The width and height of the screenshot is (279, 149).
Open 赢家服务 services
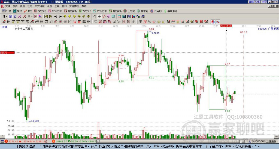[171, 11]
